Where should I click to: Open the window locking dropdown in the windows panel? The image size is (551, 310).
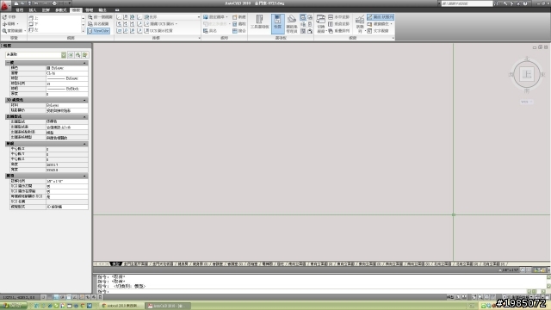point(380,24)
